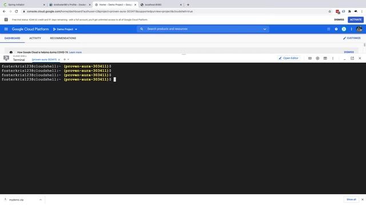Click the Cloud Shell panel resize handle
The image size is (366, 205).
tap(184, 55)
